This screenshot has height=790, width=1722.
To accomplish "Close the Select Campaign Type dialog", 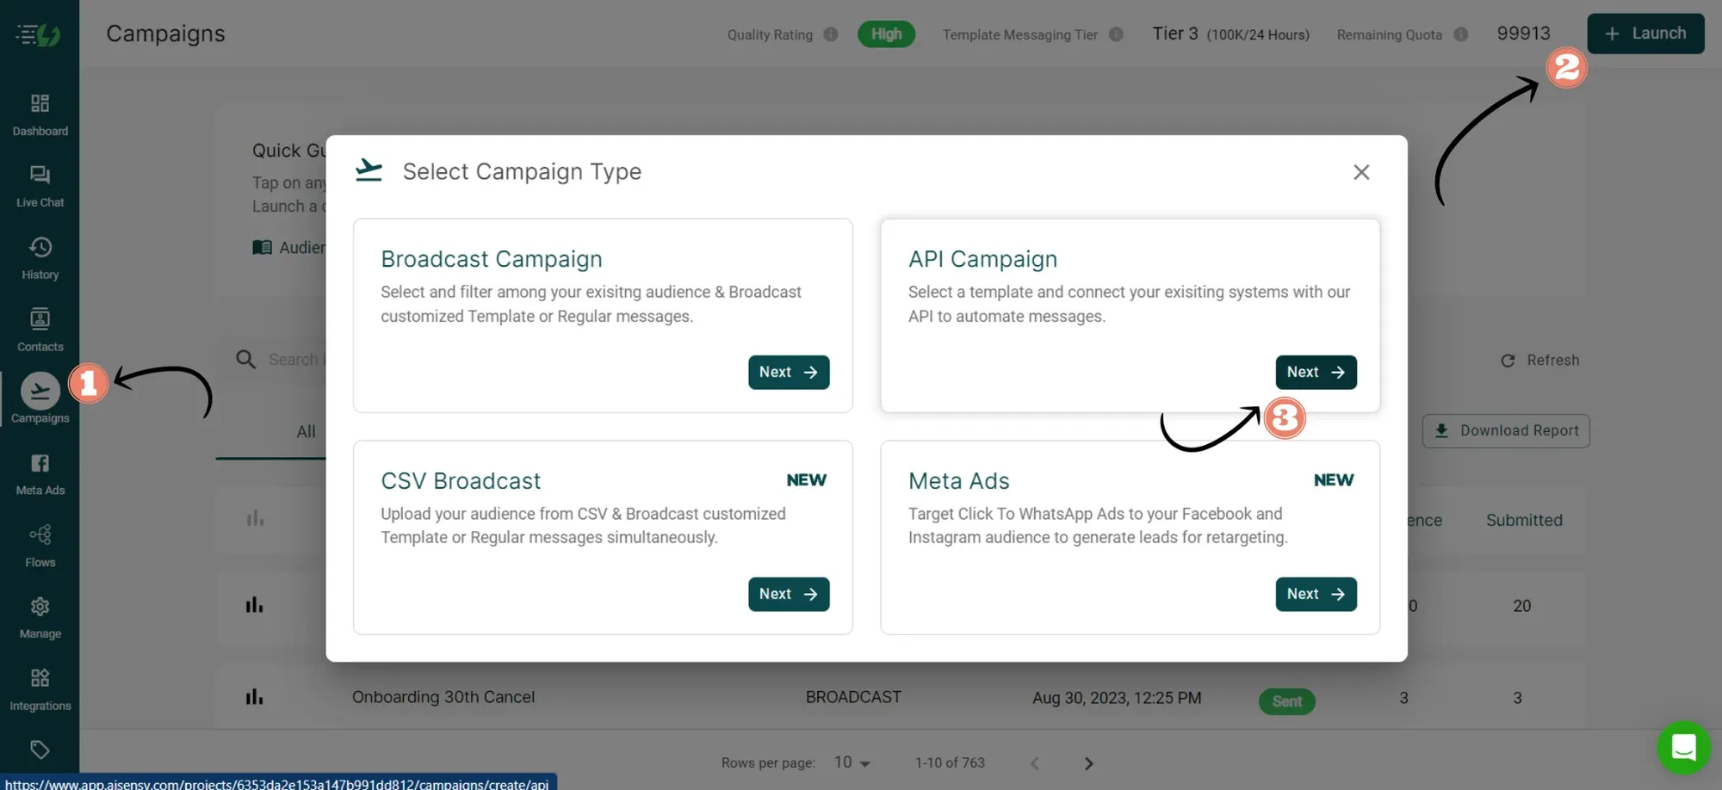I will click(1360, 172).
